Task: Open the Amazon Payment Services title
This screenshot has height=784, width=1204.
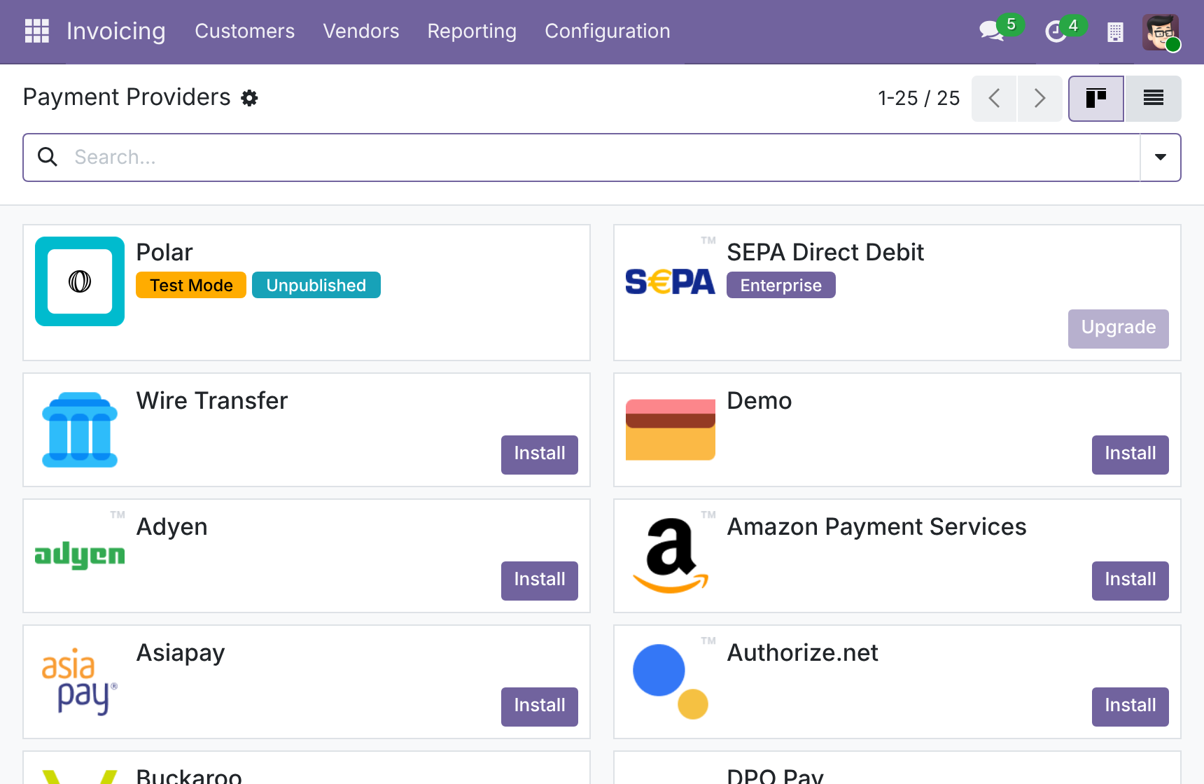Action: (x=876, y=526)
